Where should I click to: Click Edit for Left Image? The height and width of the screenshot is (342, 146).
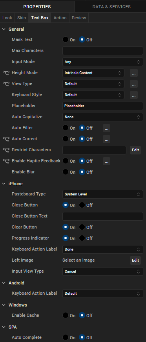coord(135,260)
